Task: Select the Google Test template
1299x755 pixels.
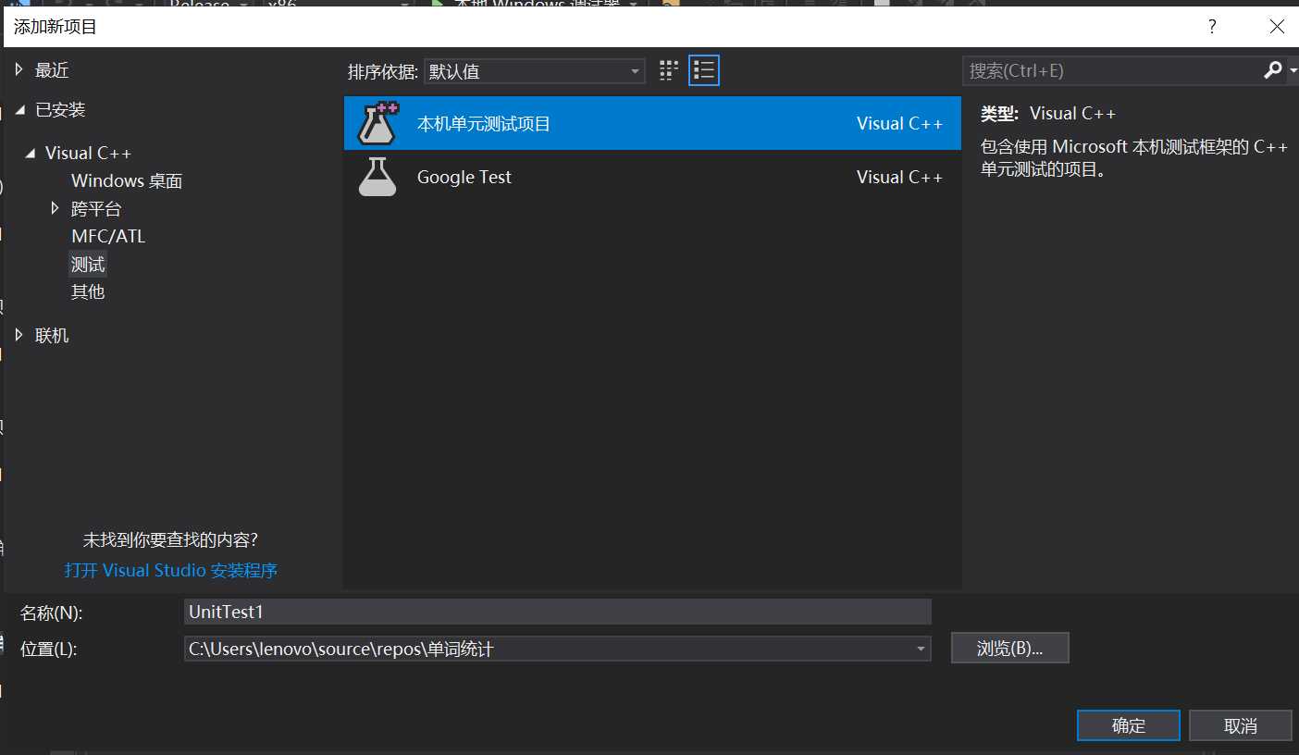Action: click(x=652, y=177)
